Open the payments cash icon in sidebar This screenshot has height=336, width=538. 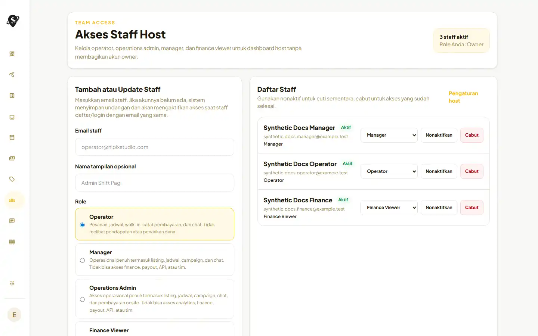(x=12, y=158)
